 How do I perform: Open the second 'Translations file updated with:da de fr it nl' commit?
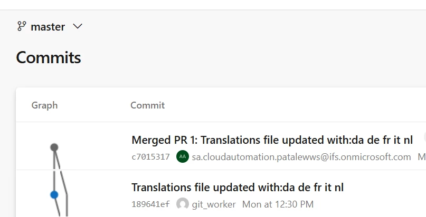238,188
